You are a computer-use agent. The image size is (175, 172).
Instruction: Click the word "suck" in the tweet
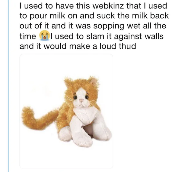coord(106,16)
